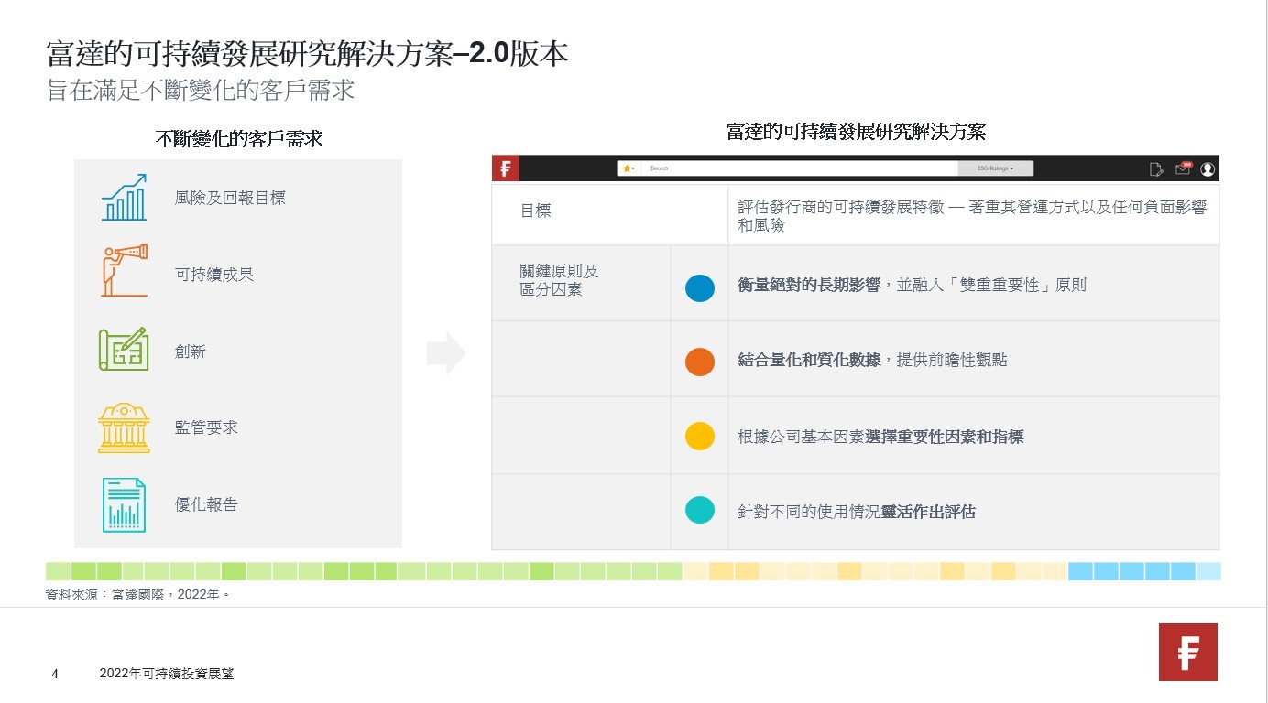Open the user profile icon
The width and height of the screenshot is (1268, 703).
point(1208,168)
